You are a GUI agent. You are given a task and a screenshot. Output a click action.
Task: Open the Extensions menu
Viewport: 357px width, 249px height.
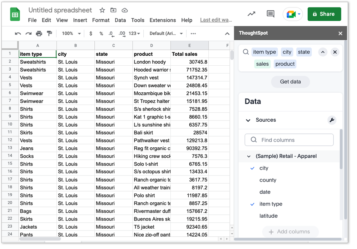[x=163, y=20]
